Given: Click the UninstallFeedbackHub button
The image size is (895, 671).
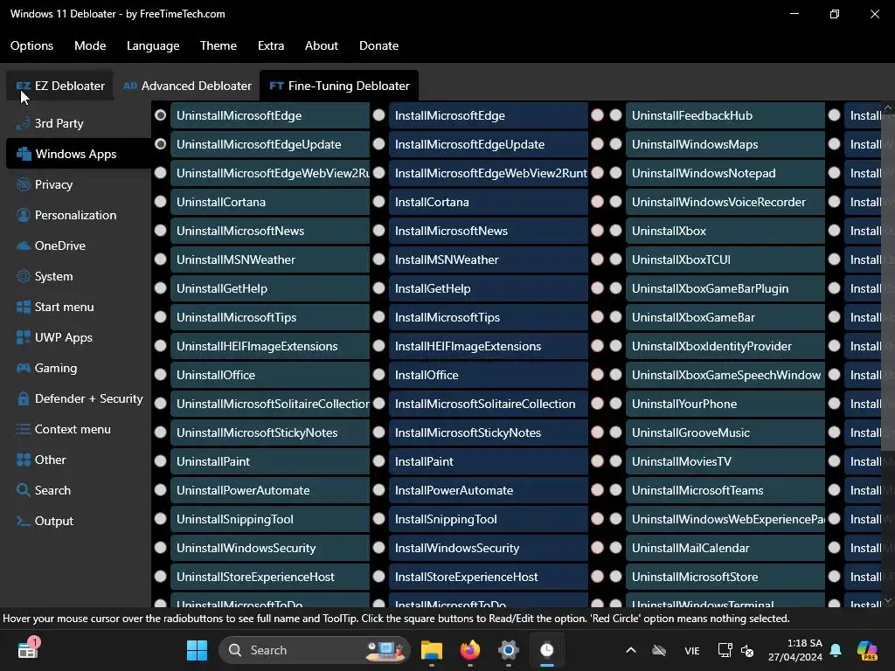Looking at the screenshot, I should click(725, 115).
